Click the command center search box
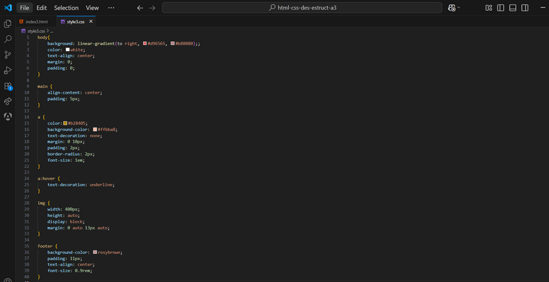The image size is (549, 282). pyautogui.click(x=302, y=7)
